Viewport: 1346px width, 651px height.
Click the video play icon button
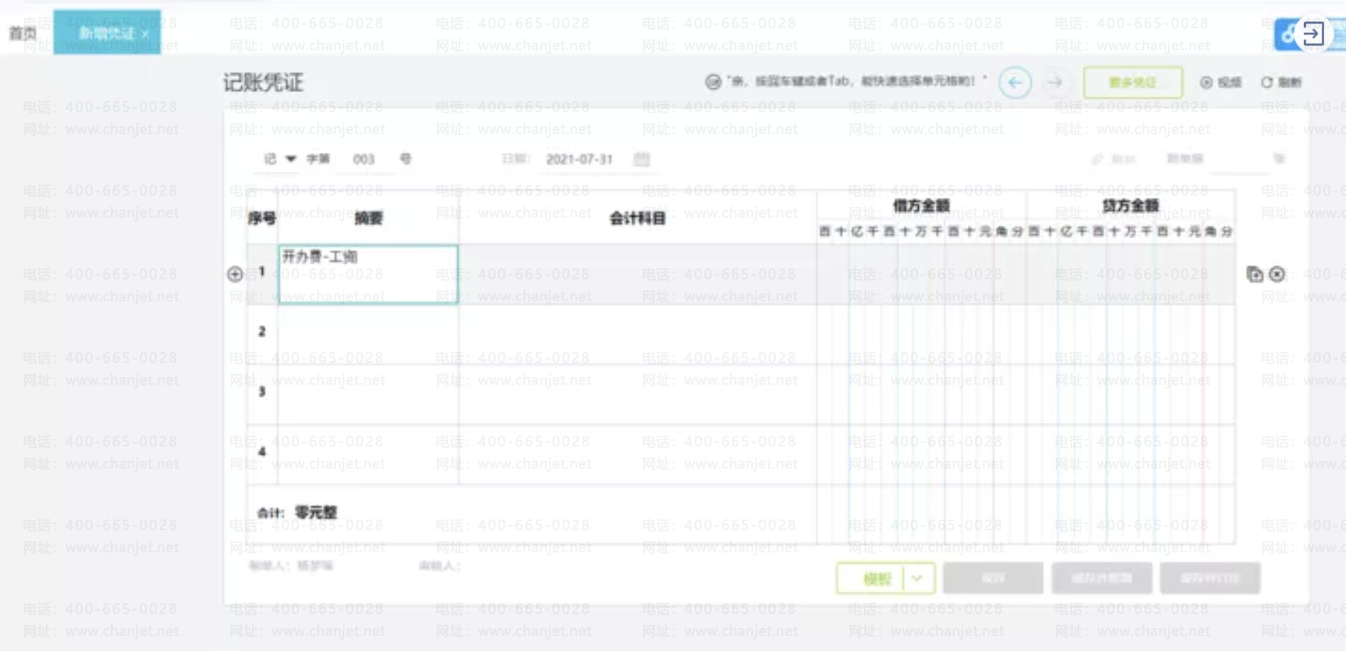tap(1220, 82)
